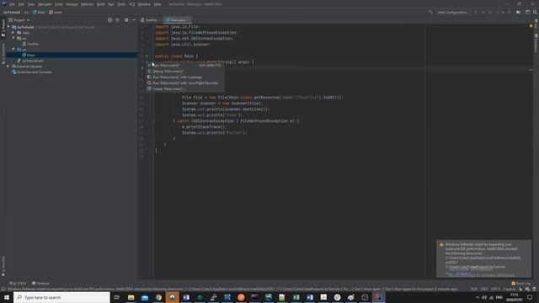Open the Run menu
This screenshot has height=303, width=539.
(111, 4)
